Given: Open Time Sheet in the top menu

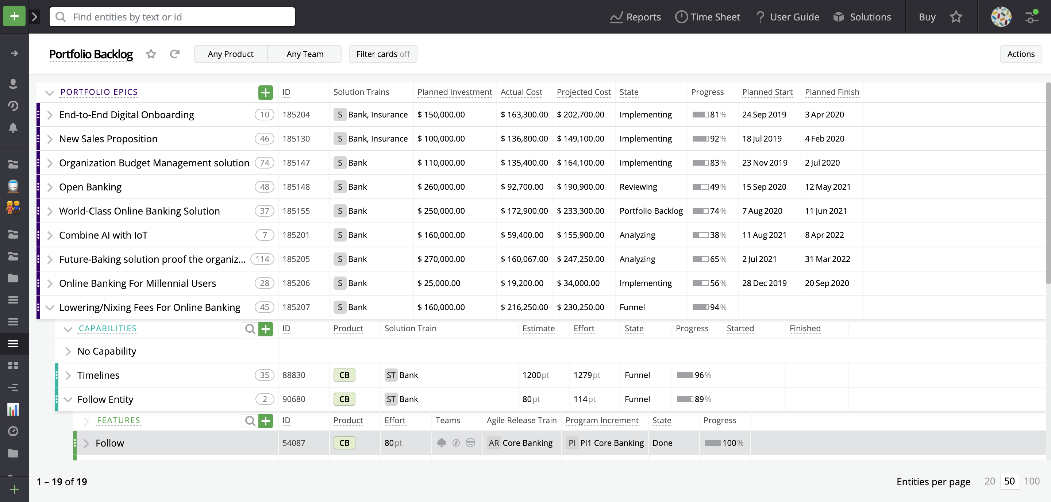Looking at the screenshot, I should 707,17.
